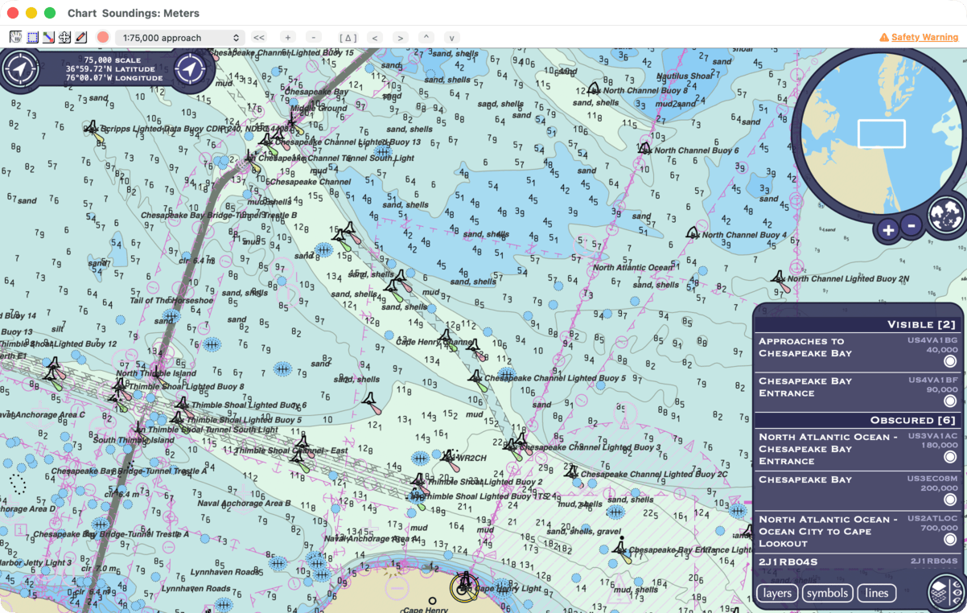Toggle Chesapeake Bay US3EC08M chart radio
The image size is (967, 613).
point(950,500)
